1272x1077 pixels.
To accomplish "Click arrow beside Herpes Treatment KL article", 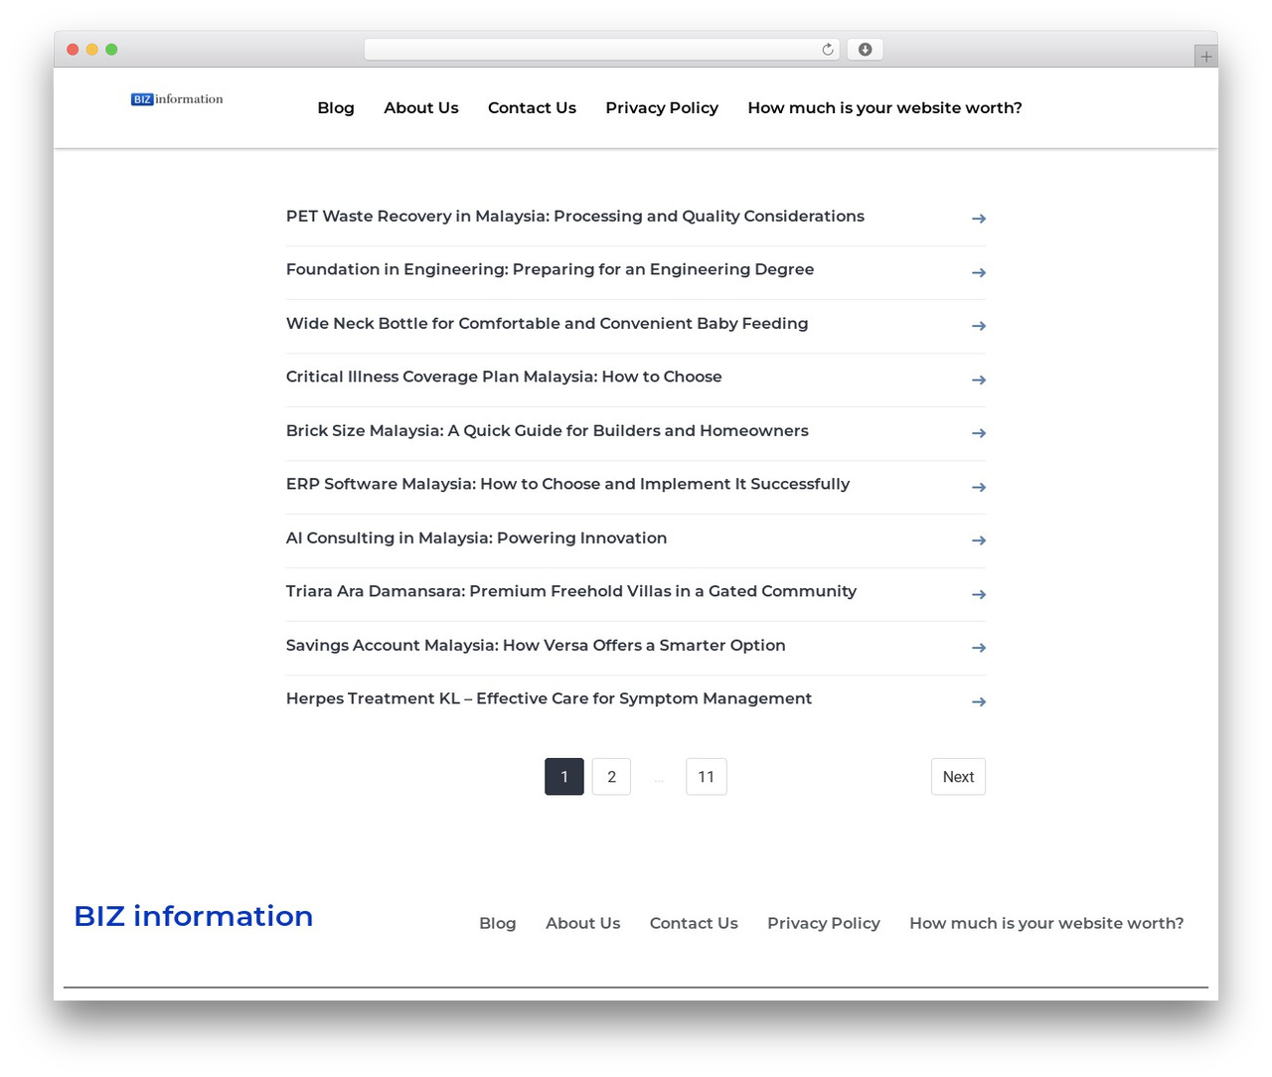I will 979,701.
